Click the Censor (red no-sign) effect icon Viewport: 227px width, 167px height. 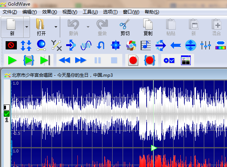point(11,46)
